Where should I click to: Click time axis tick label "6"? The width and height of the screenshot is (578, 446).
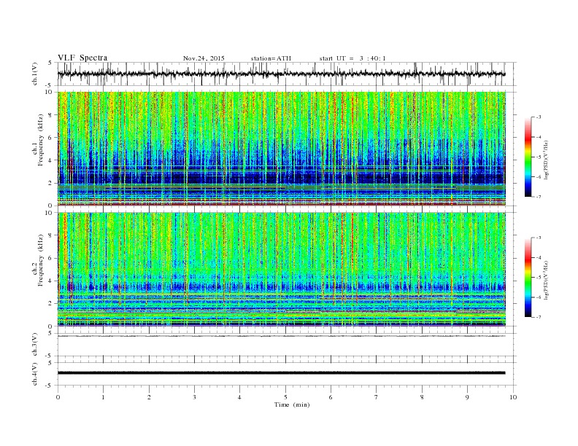tap(331, 397)
